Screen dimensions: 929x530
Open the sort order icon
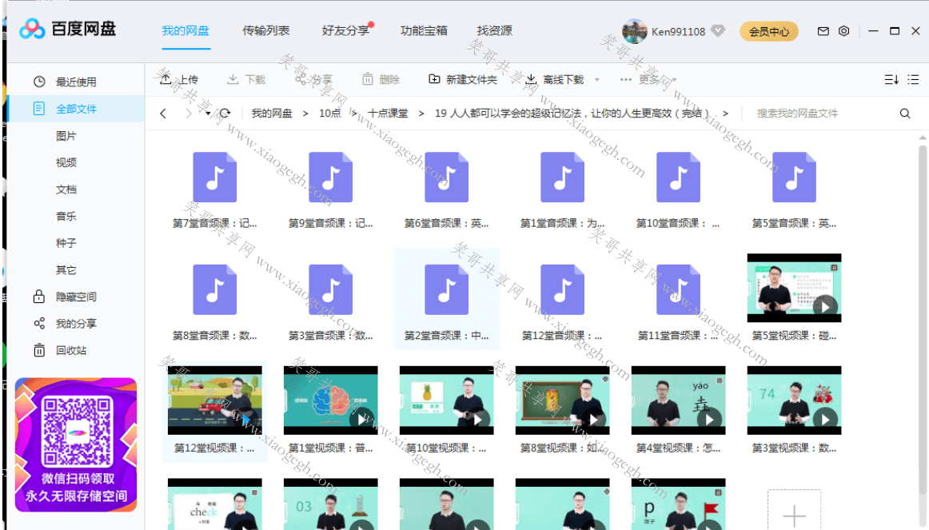891,79
